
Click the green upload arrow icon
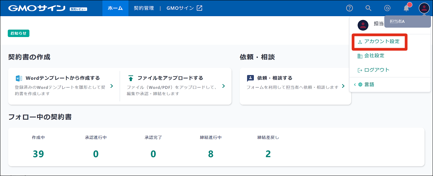pyautogui.click(x=131, y=78)
